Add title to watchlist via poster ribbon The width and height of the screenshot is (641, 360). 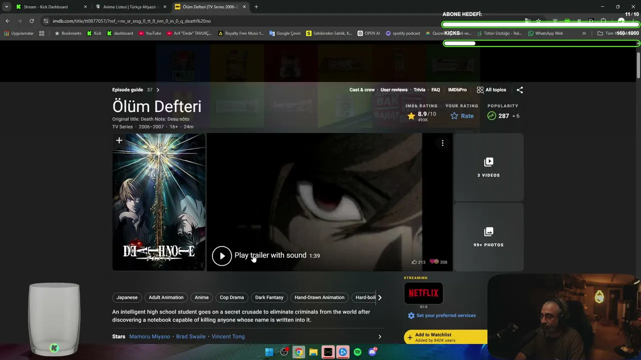click(x=119, y=140)
